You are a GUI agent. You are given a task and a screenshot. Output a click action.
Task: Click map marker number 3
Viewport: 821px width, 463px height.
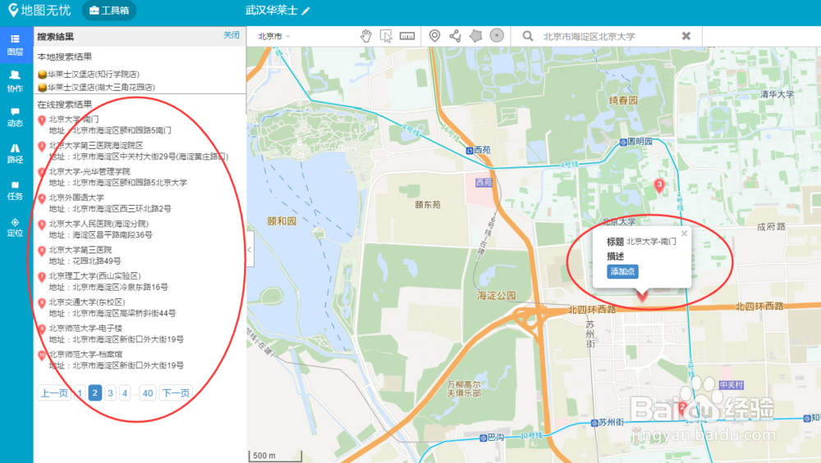click(x=659, y=185)
